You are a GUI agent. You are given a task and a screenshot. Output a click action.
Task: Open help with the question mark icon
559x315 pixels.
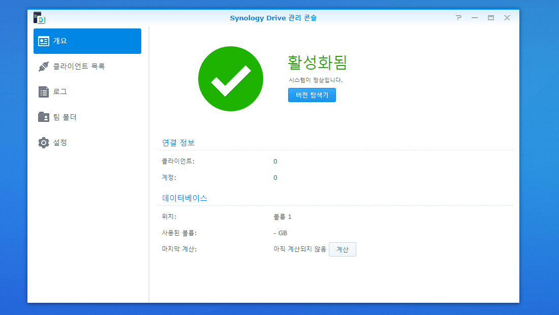point(458,18)
